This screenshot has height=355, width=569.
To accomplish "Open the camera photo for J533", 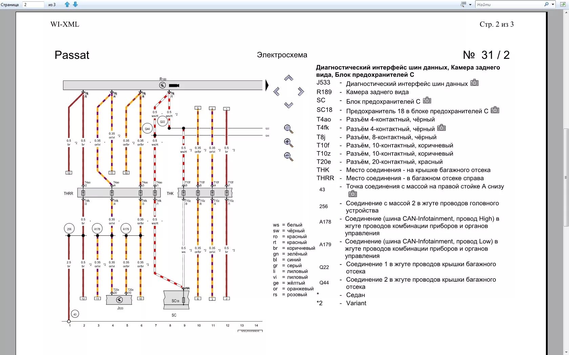I will (475, 82).
